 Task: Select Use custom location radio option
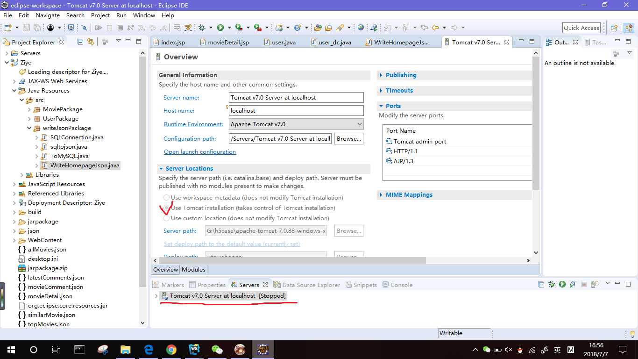(166, 218)
